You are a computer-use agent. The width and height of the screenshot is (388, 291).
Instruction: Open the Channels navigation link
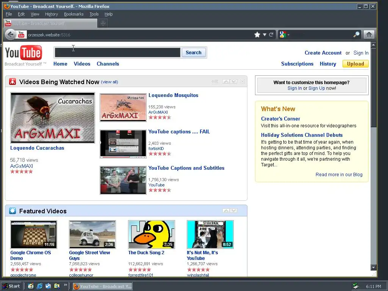pos(108,64)
